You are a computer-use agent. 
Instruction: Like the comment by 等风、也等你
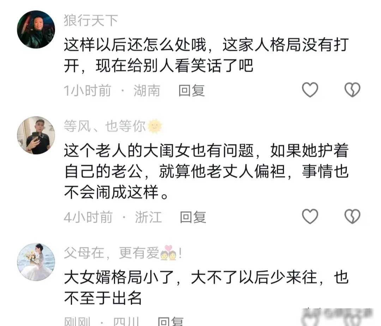pos(310,216)
